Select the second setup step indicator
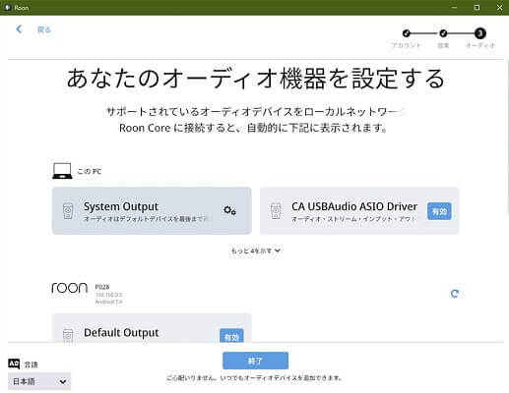Viewport: 509px width, 393px height. point(443,33)
